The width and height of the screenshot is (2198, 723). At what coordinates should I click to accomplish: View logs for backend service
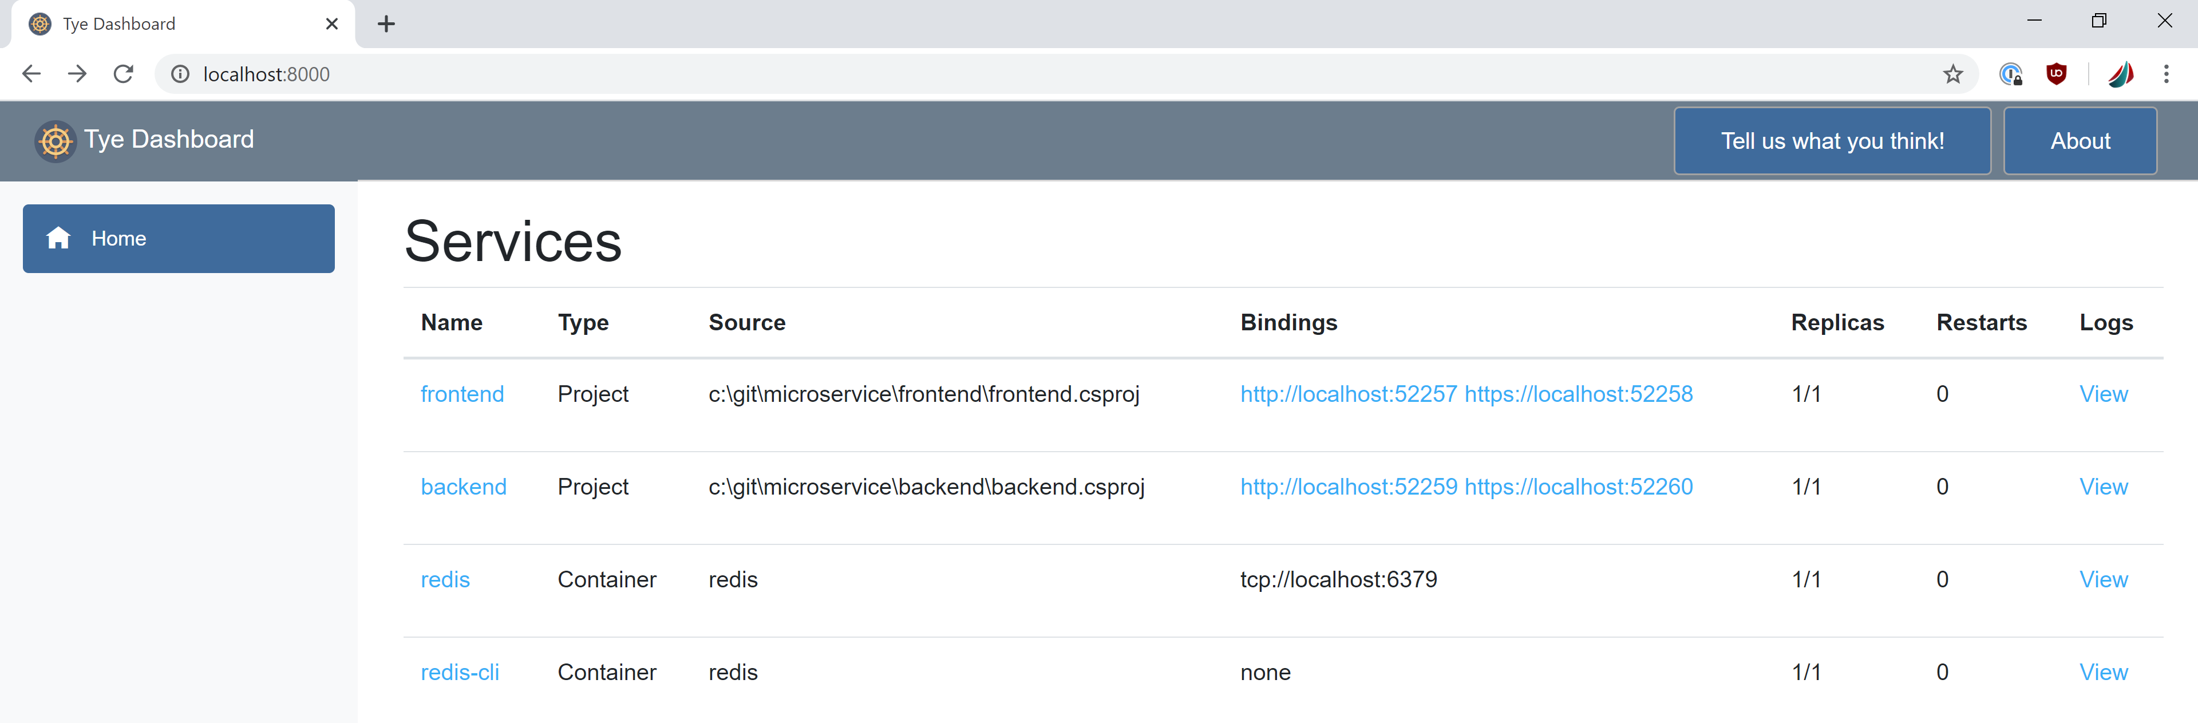tap(2104, 487)
